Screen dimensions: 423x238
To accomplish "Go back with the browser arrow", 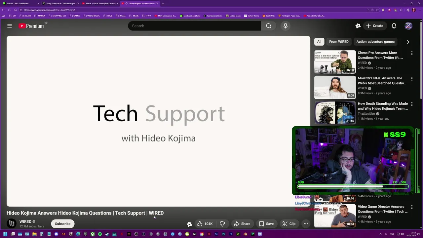I will click(x=3, y=10).
